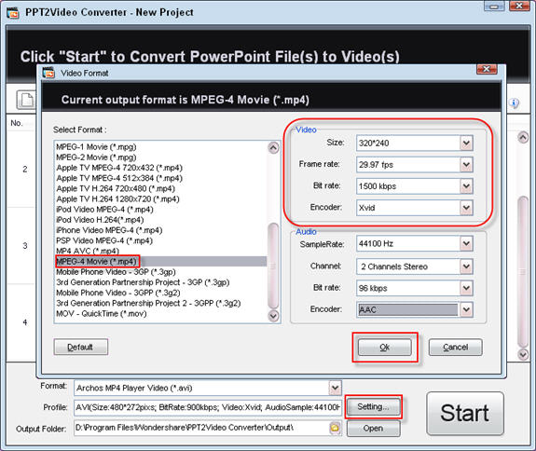Select Apple TV MPEG-4 720x432 format

(x=119, y=168)
